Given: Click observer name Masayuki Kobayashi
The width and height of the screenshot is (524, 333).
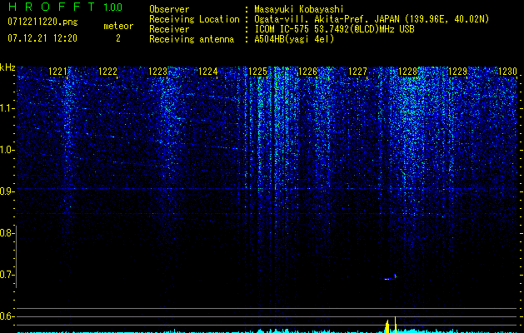Looking at the screenshot, I should coord(299,9).
